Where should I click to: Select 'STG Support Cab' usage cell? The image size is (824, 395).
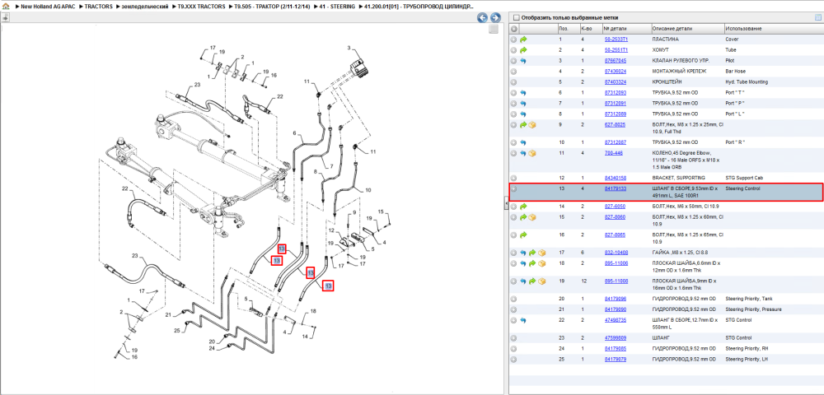[743, 179]
